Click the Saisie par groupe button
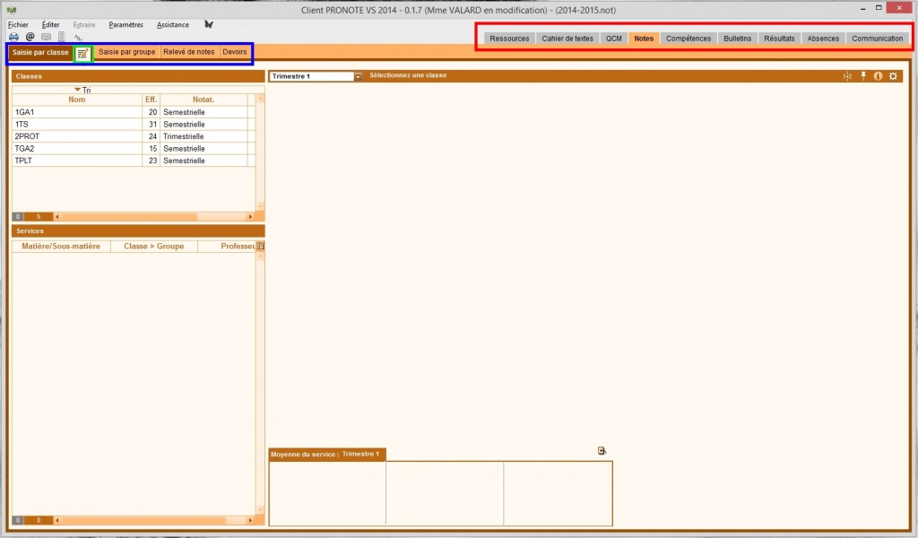Screen dimensions: 918x538 click(126, 52)
